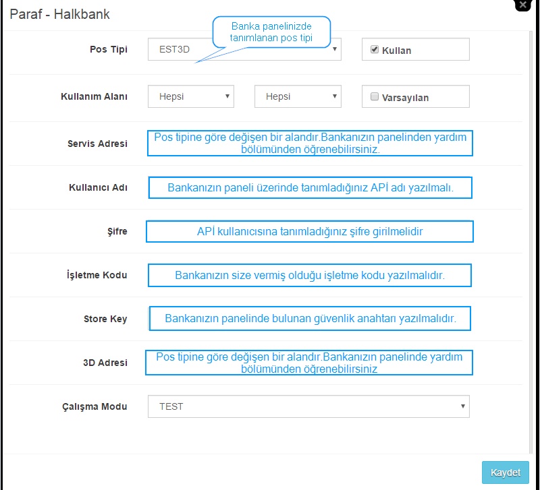This screenshot has width=540, height=490.
Task: Click the Store Key field
Action: [x=310, y=318]
